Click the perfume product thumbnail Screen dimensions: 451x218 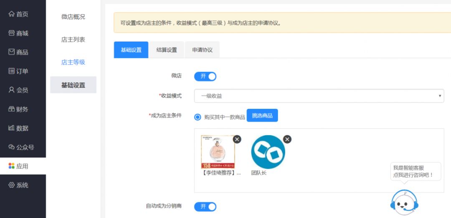(x=218, y=152)
